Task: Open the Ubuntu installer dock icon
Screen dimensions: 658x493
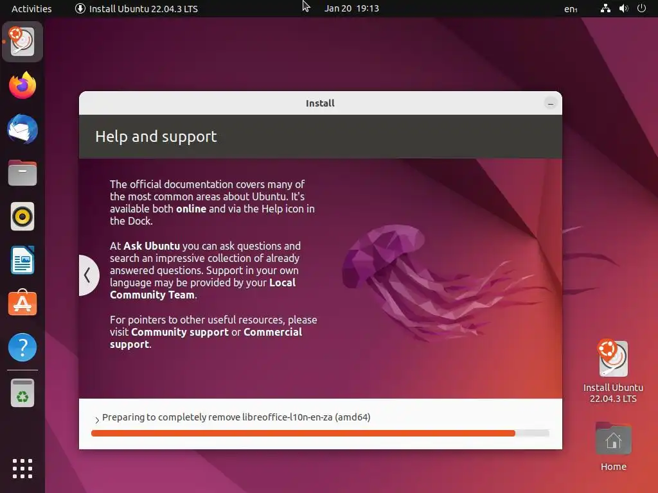Action: (22, 42)
